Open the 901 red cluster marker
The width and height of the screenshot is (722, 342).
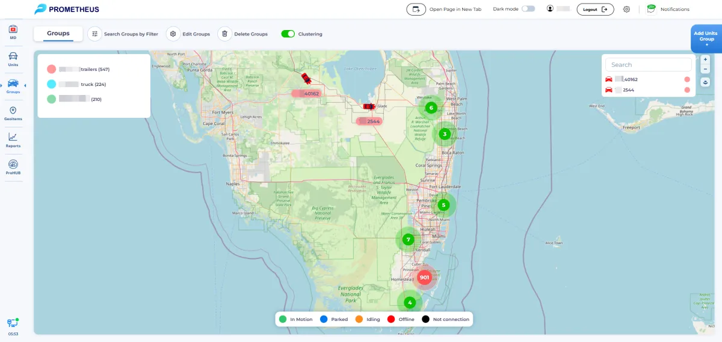click(424, 277)
